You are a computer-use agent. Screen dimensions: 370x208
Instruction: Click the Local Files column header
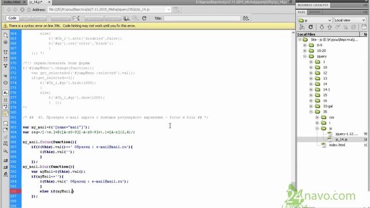(x=328, y=35)
